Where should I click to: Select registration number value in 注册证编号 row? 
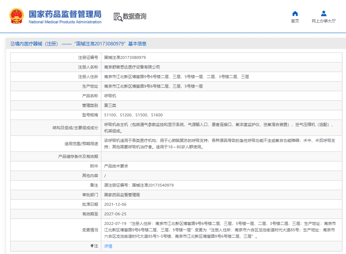[x=125, y=57]
